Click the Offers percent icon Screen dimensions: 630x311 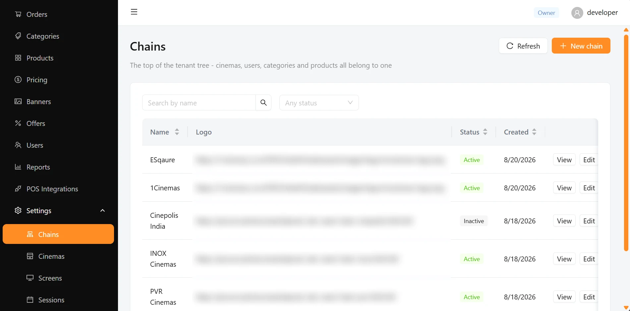(x=18, y=123)
